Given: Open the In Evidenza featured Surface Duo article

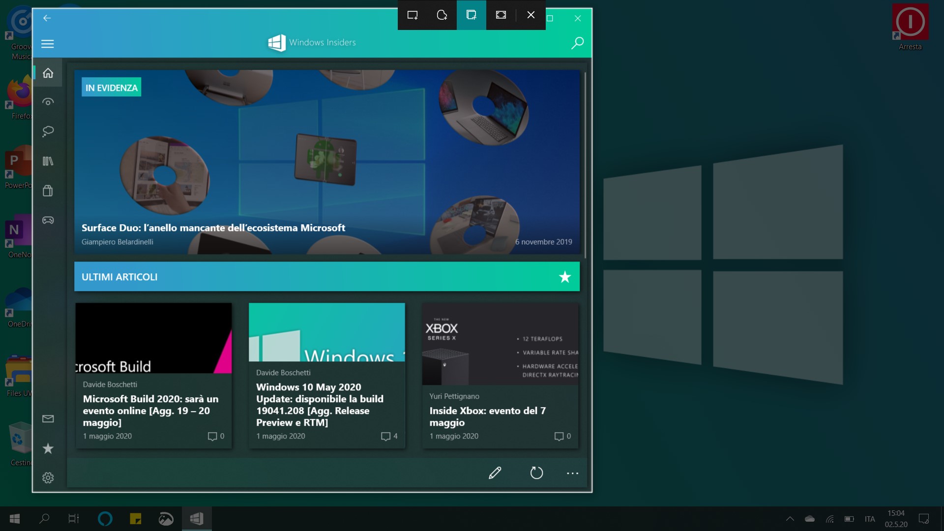Looking at the screenshot, I should click(327, 162).
